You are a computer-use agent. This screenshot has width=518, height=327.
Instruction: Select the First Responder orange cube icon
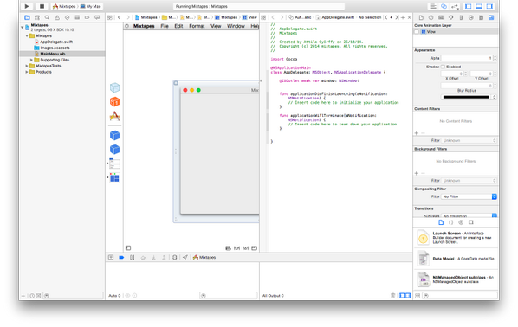(114, 101)
